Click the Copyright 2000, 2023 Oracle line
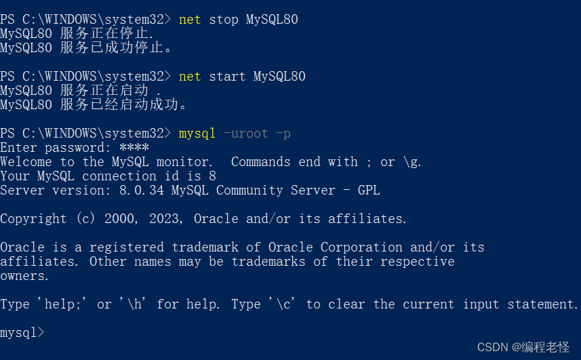Viewport: 581px width, 360px height. (203, 219)
